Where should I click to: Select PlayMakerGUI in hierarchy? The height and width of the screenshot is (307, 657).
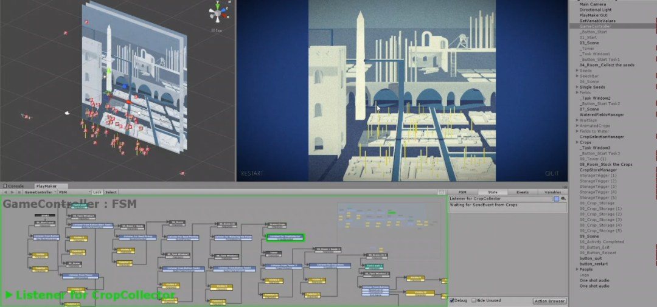tap(593, 15)
